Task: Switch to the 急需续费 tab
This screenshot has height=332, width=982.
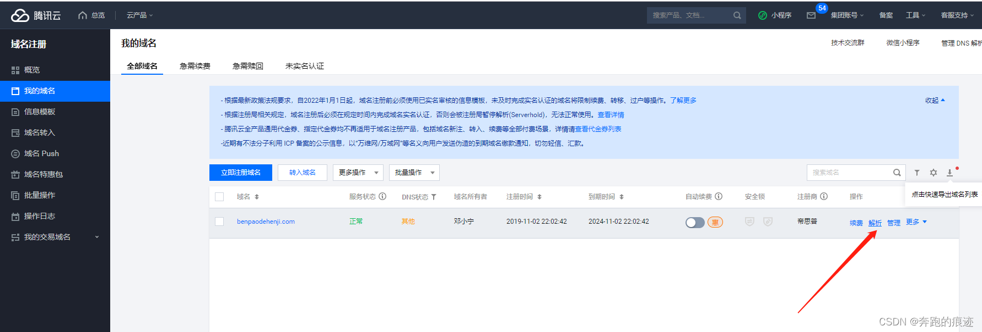Action: coord(195,66)
